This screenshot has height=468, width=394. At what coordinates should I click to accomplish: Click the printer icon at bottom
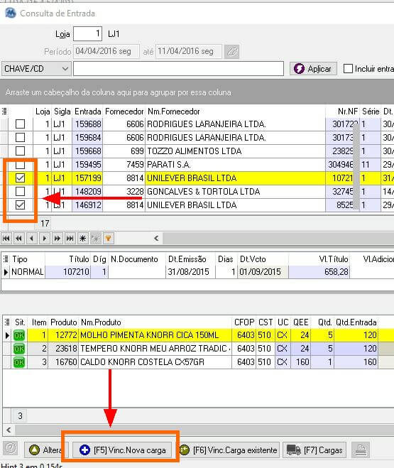click(x=361, y=450)
